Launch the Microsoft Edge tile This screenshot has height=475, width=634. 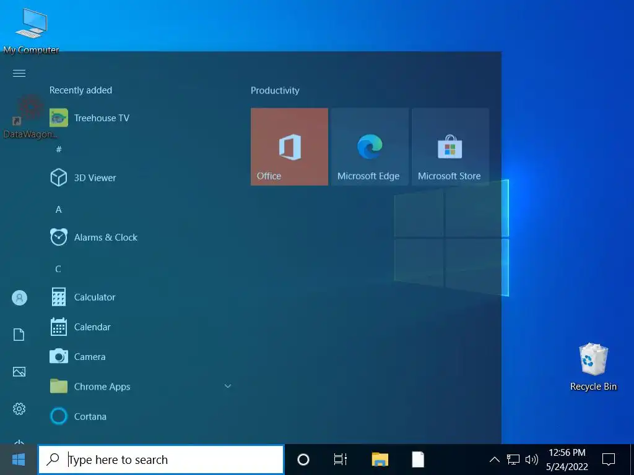[x=370, y=147]
